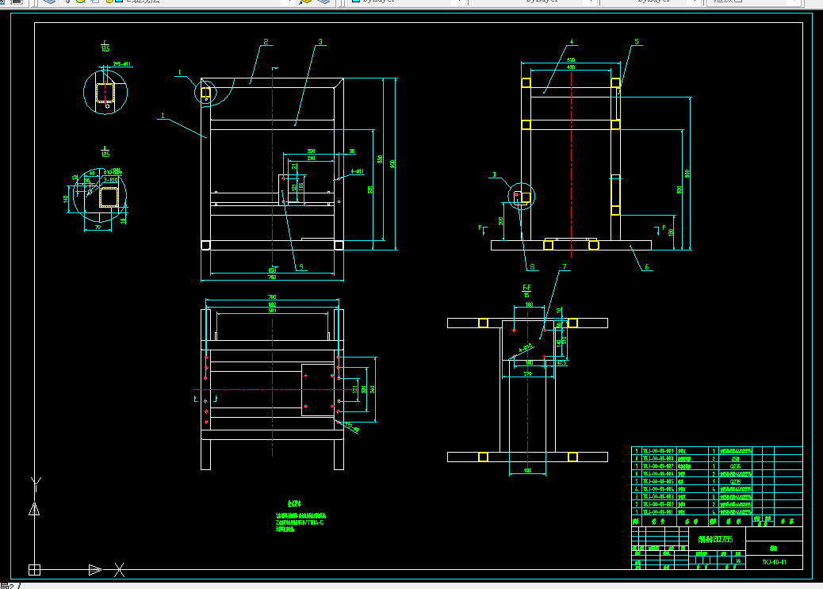Click part balloon number 2 leader label

(266, 41)
